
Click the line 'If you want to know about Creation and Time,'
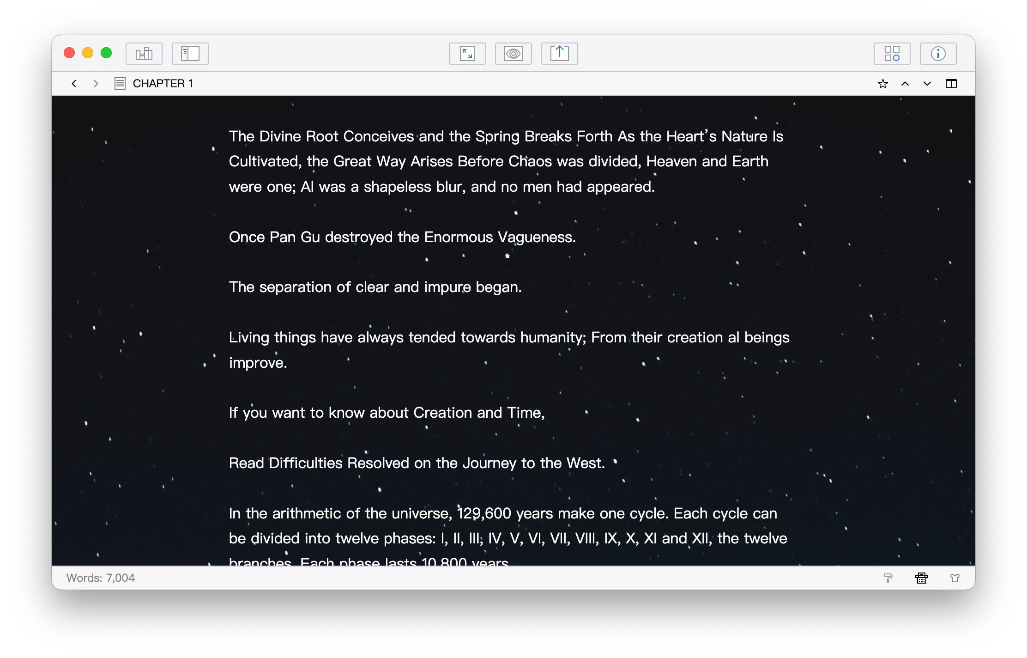[387, 413]
